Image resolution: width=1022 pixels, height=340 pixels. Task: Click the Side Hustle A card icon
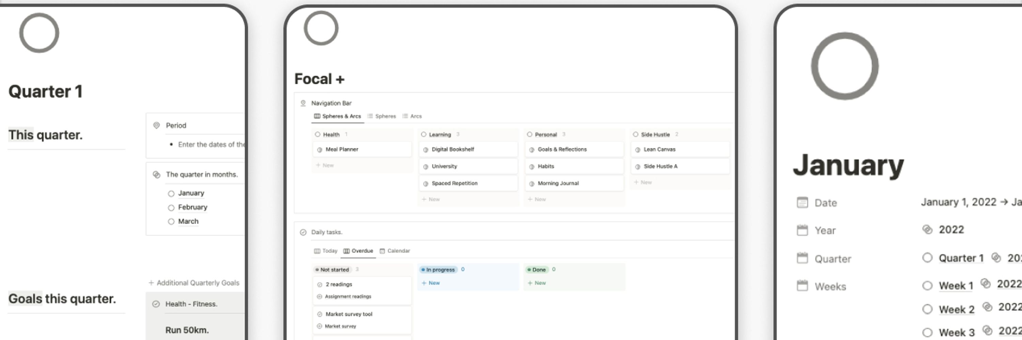(x=638, y=167)
